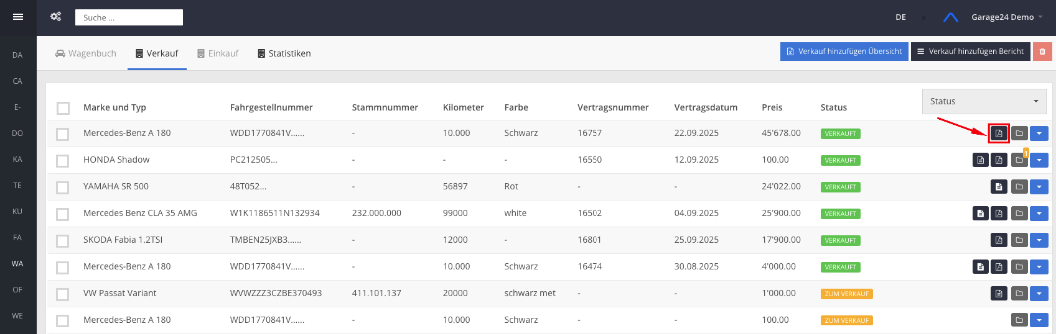Open Garage24 Demo account dropdown
Image resolution: width=1056 pixels, height=334 pixels.
coord(1006,17)
